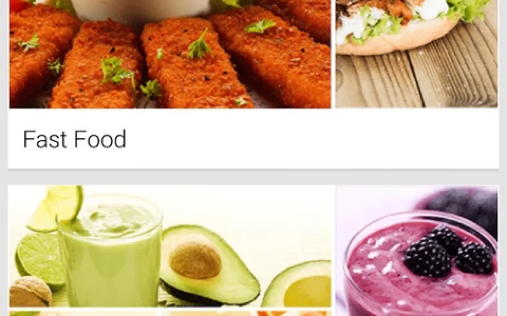The height and width of the screenshot is (316, 507).
Task: Click the gray gap between the two cards
Action: pyautogui.click(x=253, y=177)
